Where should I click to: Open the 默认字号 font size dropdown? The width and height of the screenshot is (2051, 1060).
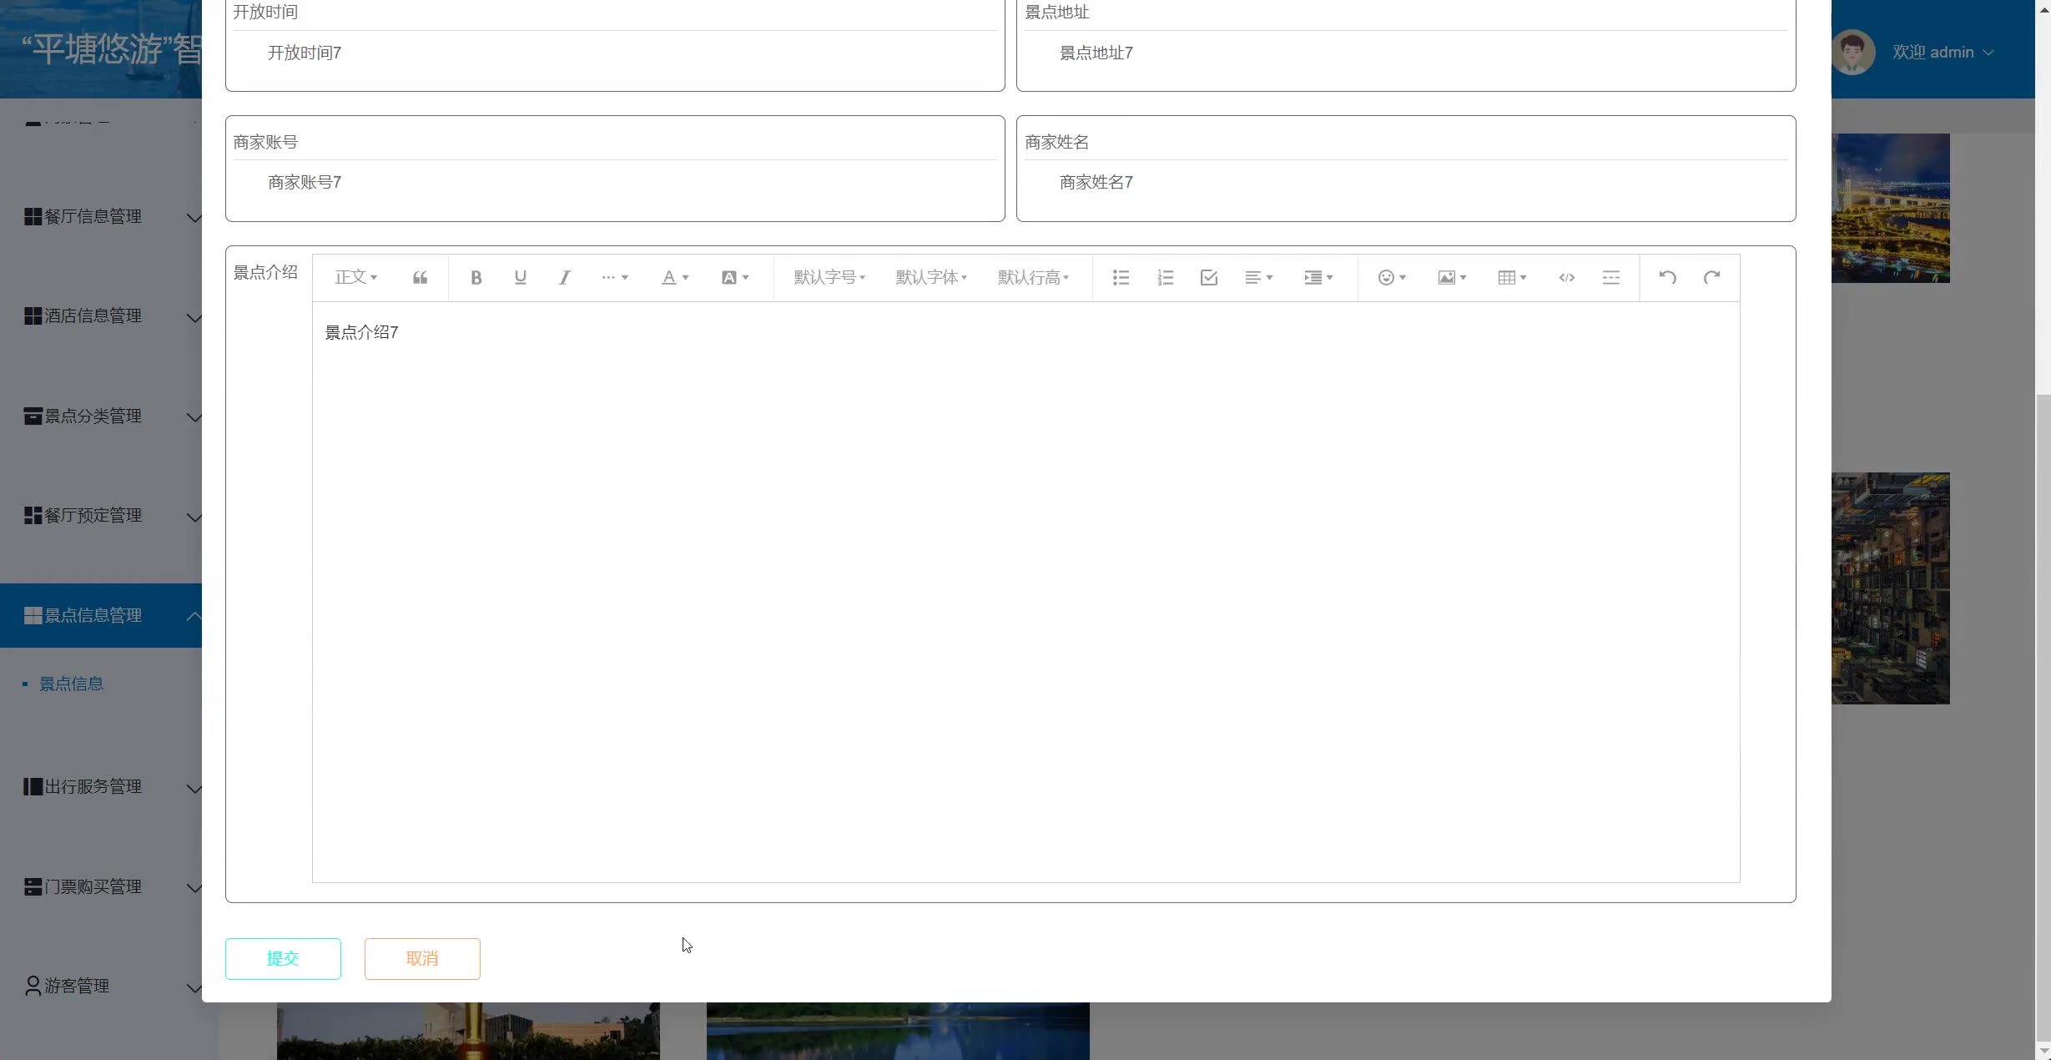click(829, 278)
